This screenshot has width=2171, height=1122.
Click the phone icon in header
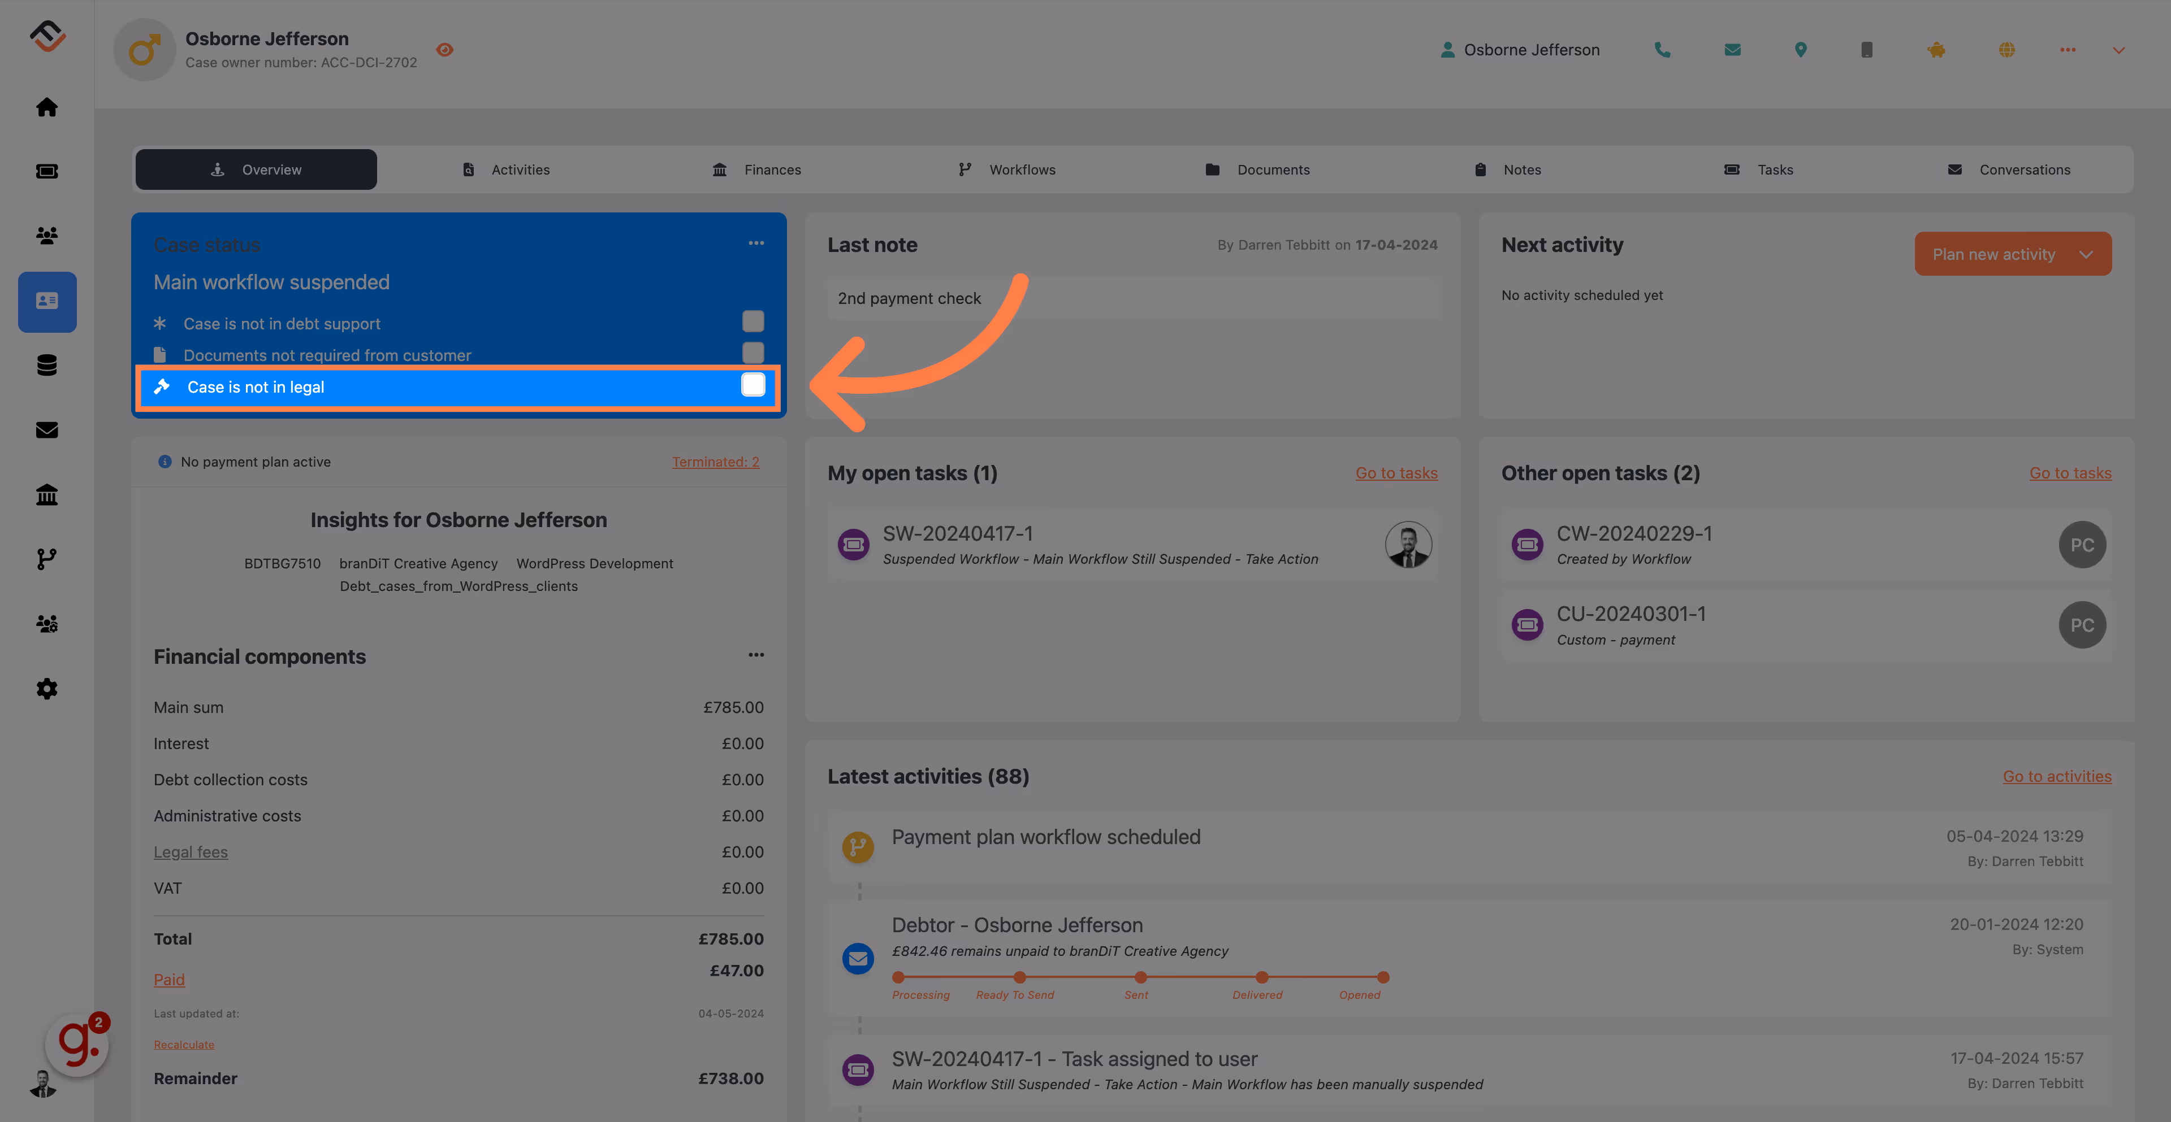tap(1662, 50)
